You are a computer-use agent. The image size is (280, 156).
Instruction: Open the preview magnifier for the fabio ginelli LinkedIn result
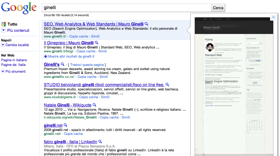point(100,142)
